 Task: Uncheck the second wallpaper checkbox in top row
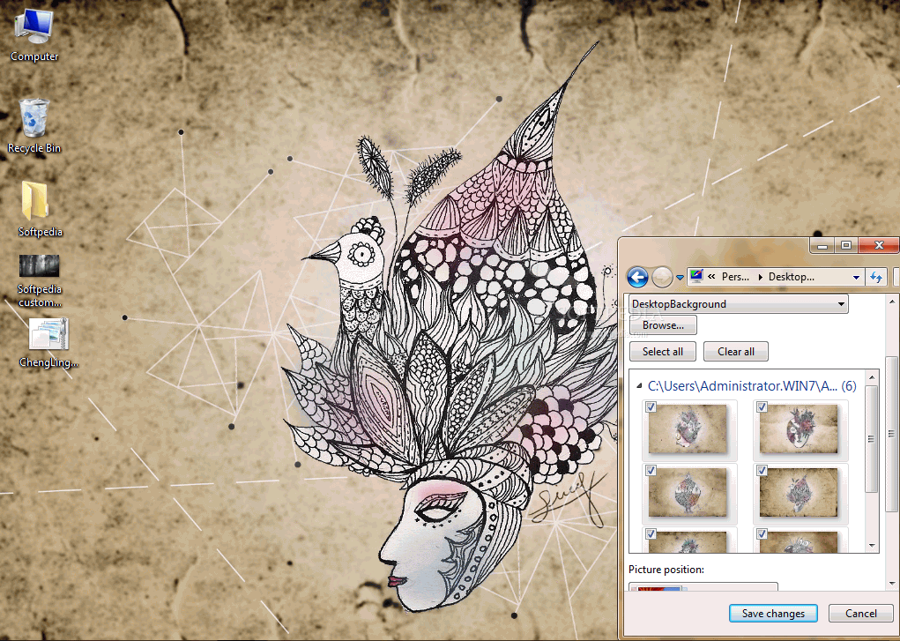[x=762, y=407]
